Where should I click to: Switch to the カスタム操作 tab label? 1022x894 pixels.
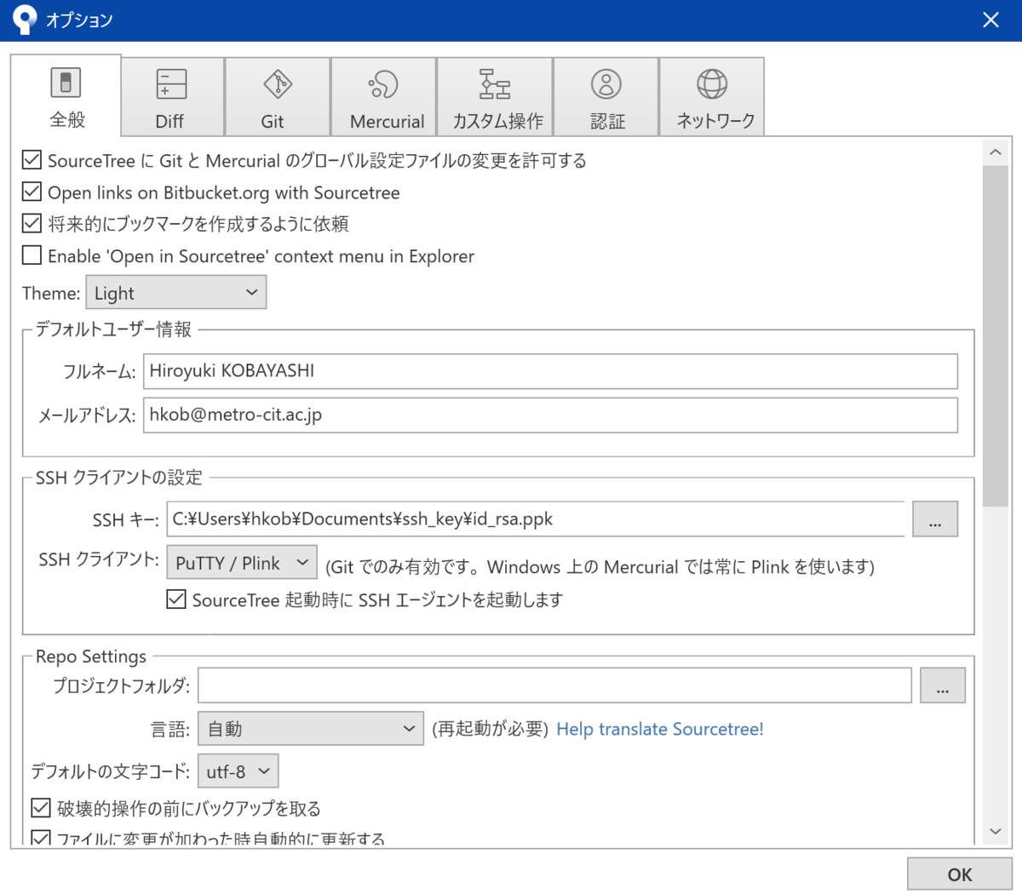pyautogui.click(x=497, y=122)
